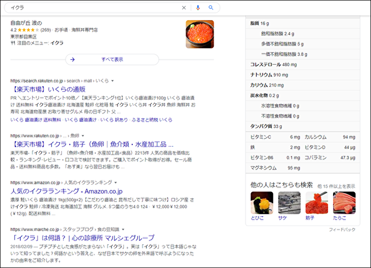View the ikura bowl restaurant photo
The height and width of the screenshot is (268, 371).
tap(200, 34)
